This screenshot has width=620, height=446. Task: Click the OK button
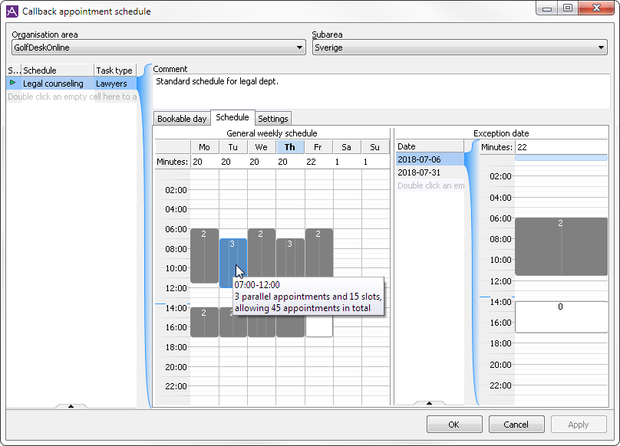tap(454, 424)
